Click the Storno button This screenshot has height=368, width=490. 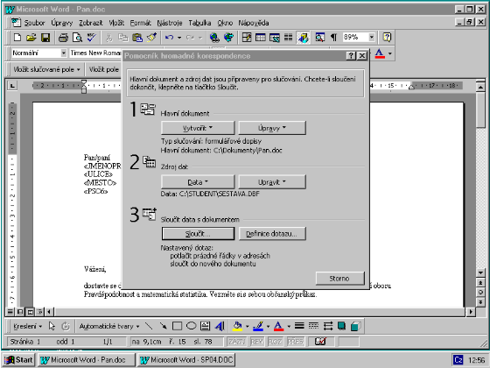(x=340, y=279)
